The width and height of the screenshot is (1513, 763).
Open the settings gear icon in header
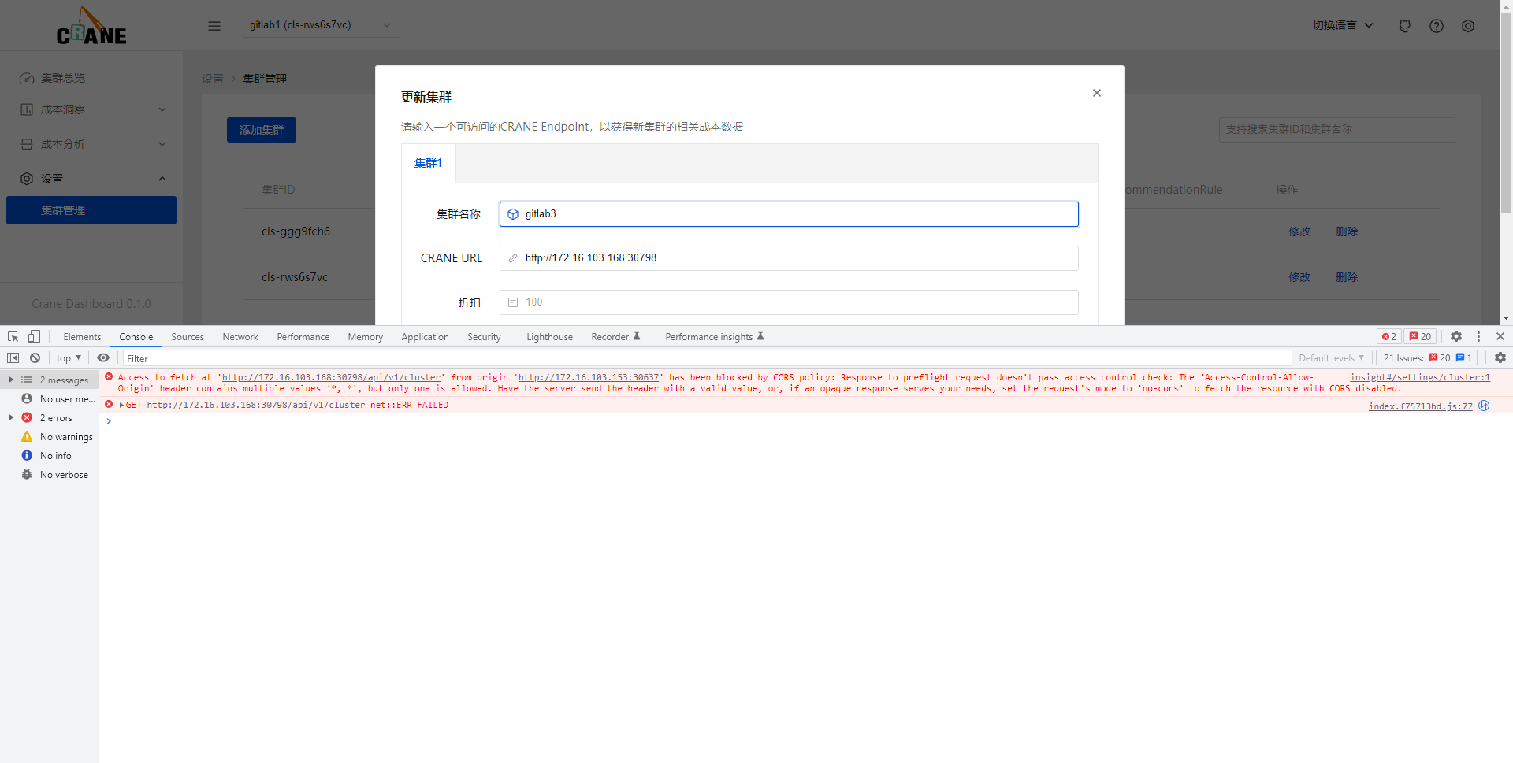tap(1468, 25)
